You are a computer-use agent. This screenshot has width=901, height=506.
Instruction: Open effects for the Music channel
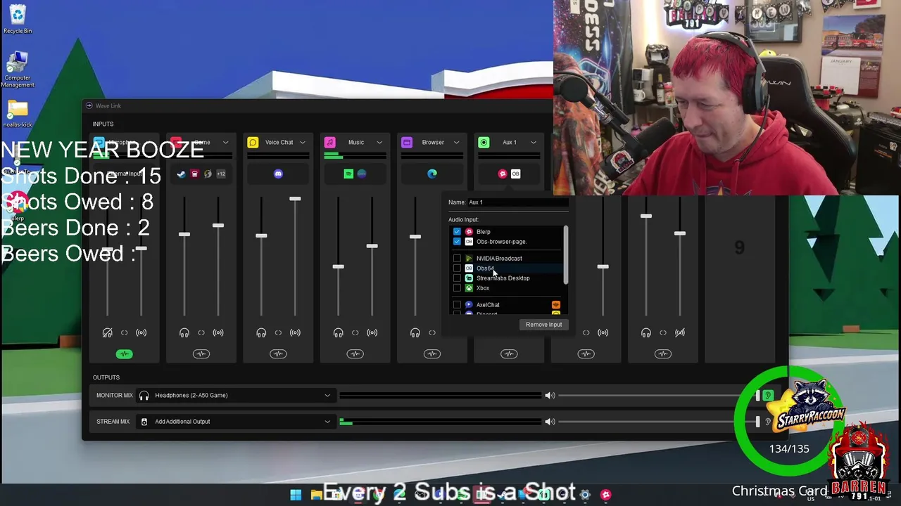(x=355, y=354)
